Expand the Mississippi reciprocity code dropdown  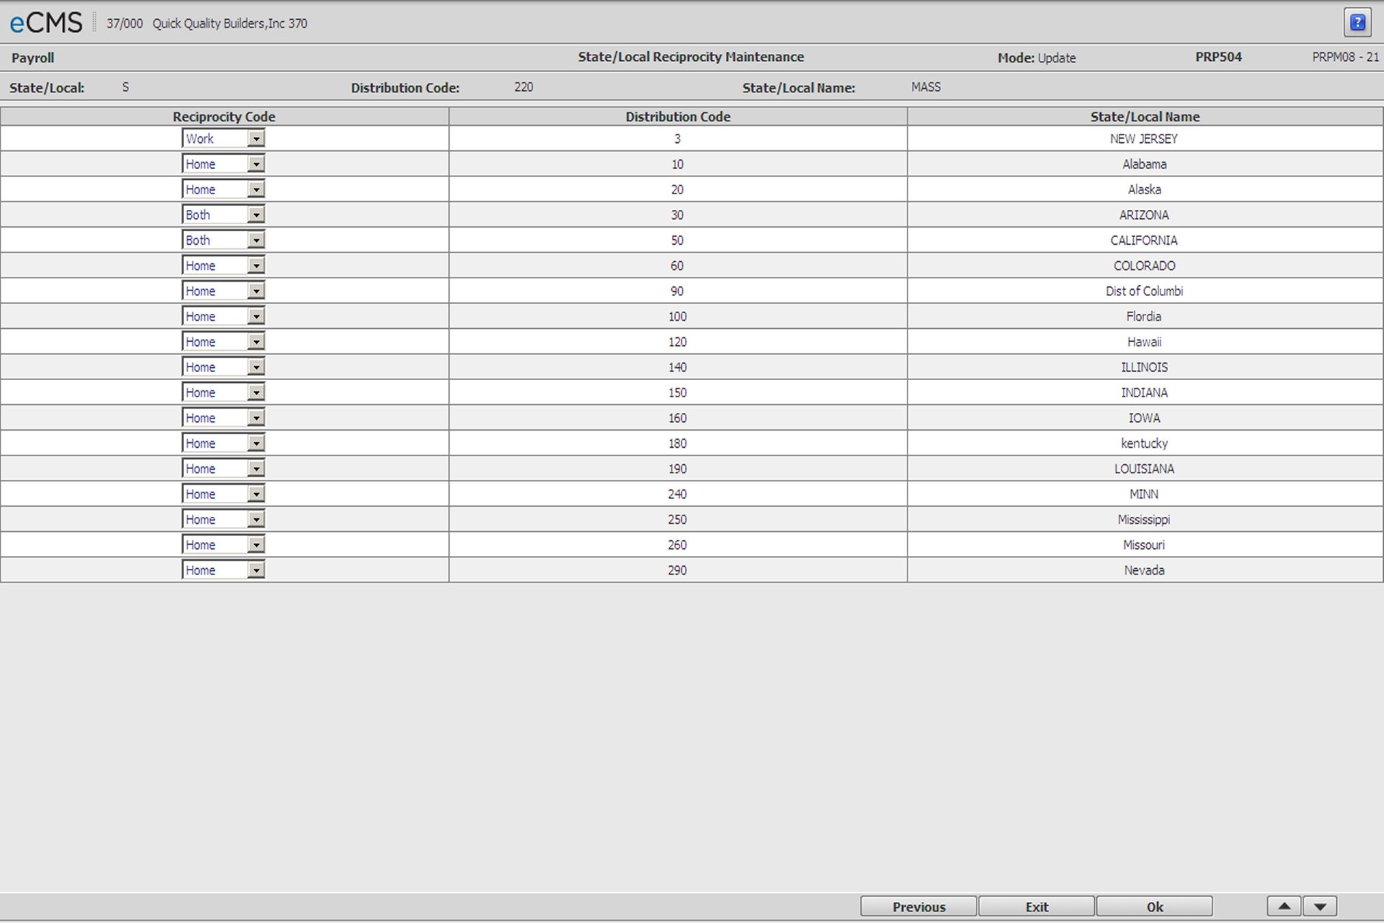click(x=256, y=520)
